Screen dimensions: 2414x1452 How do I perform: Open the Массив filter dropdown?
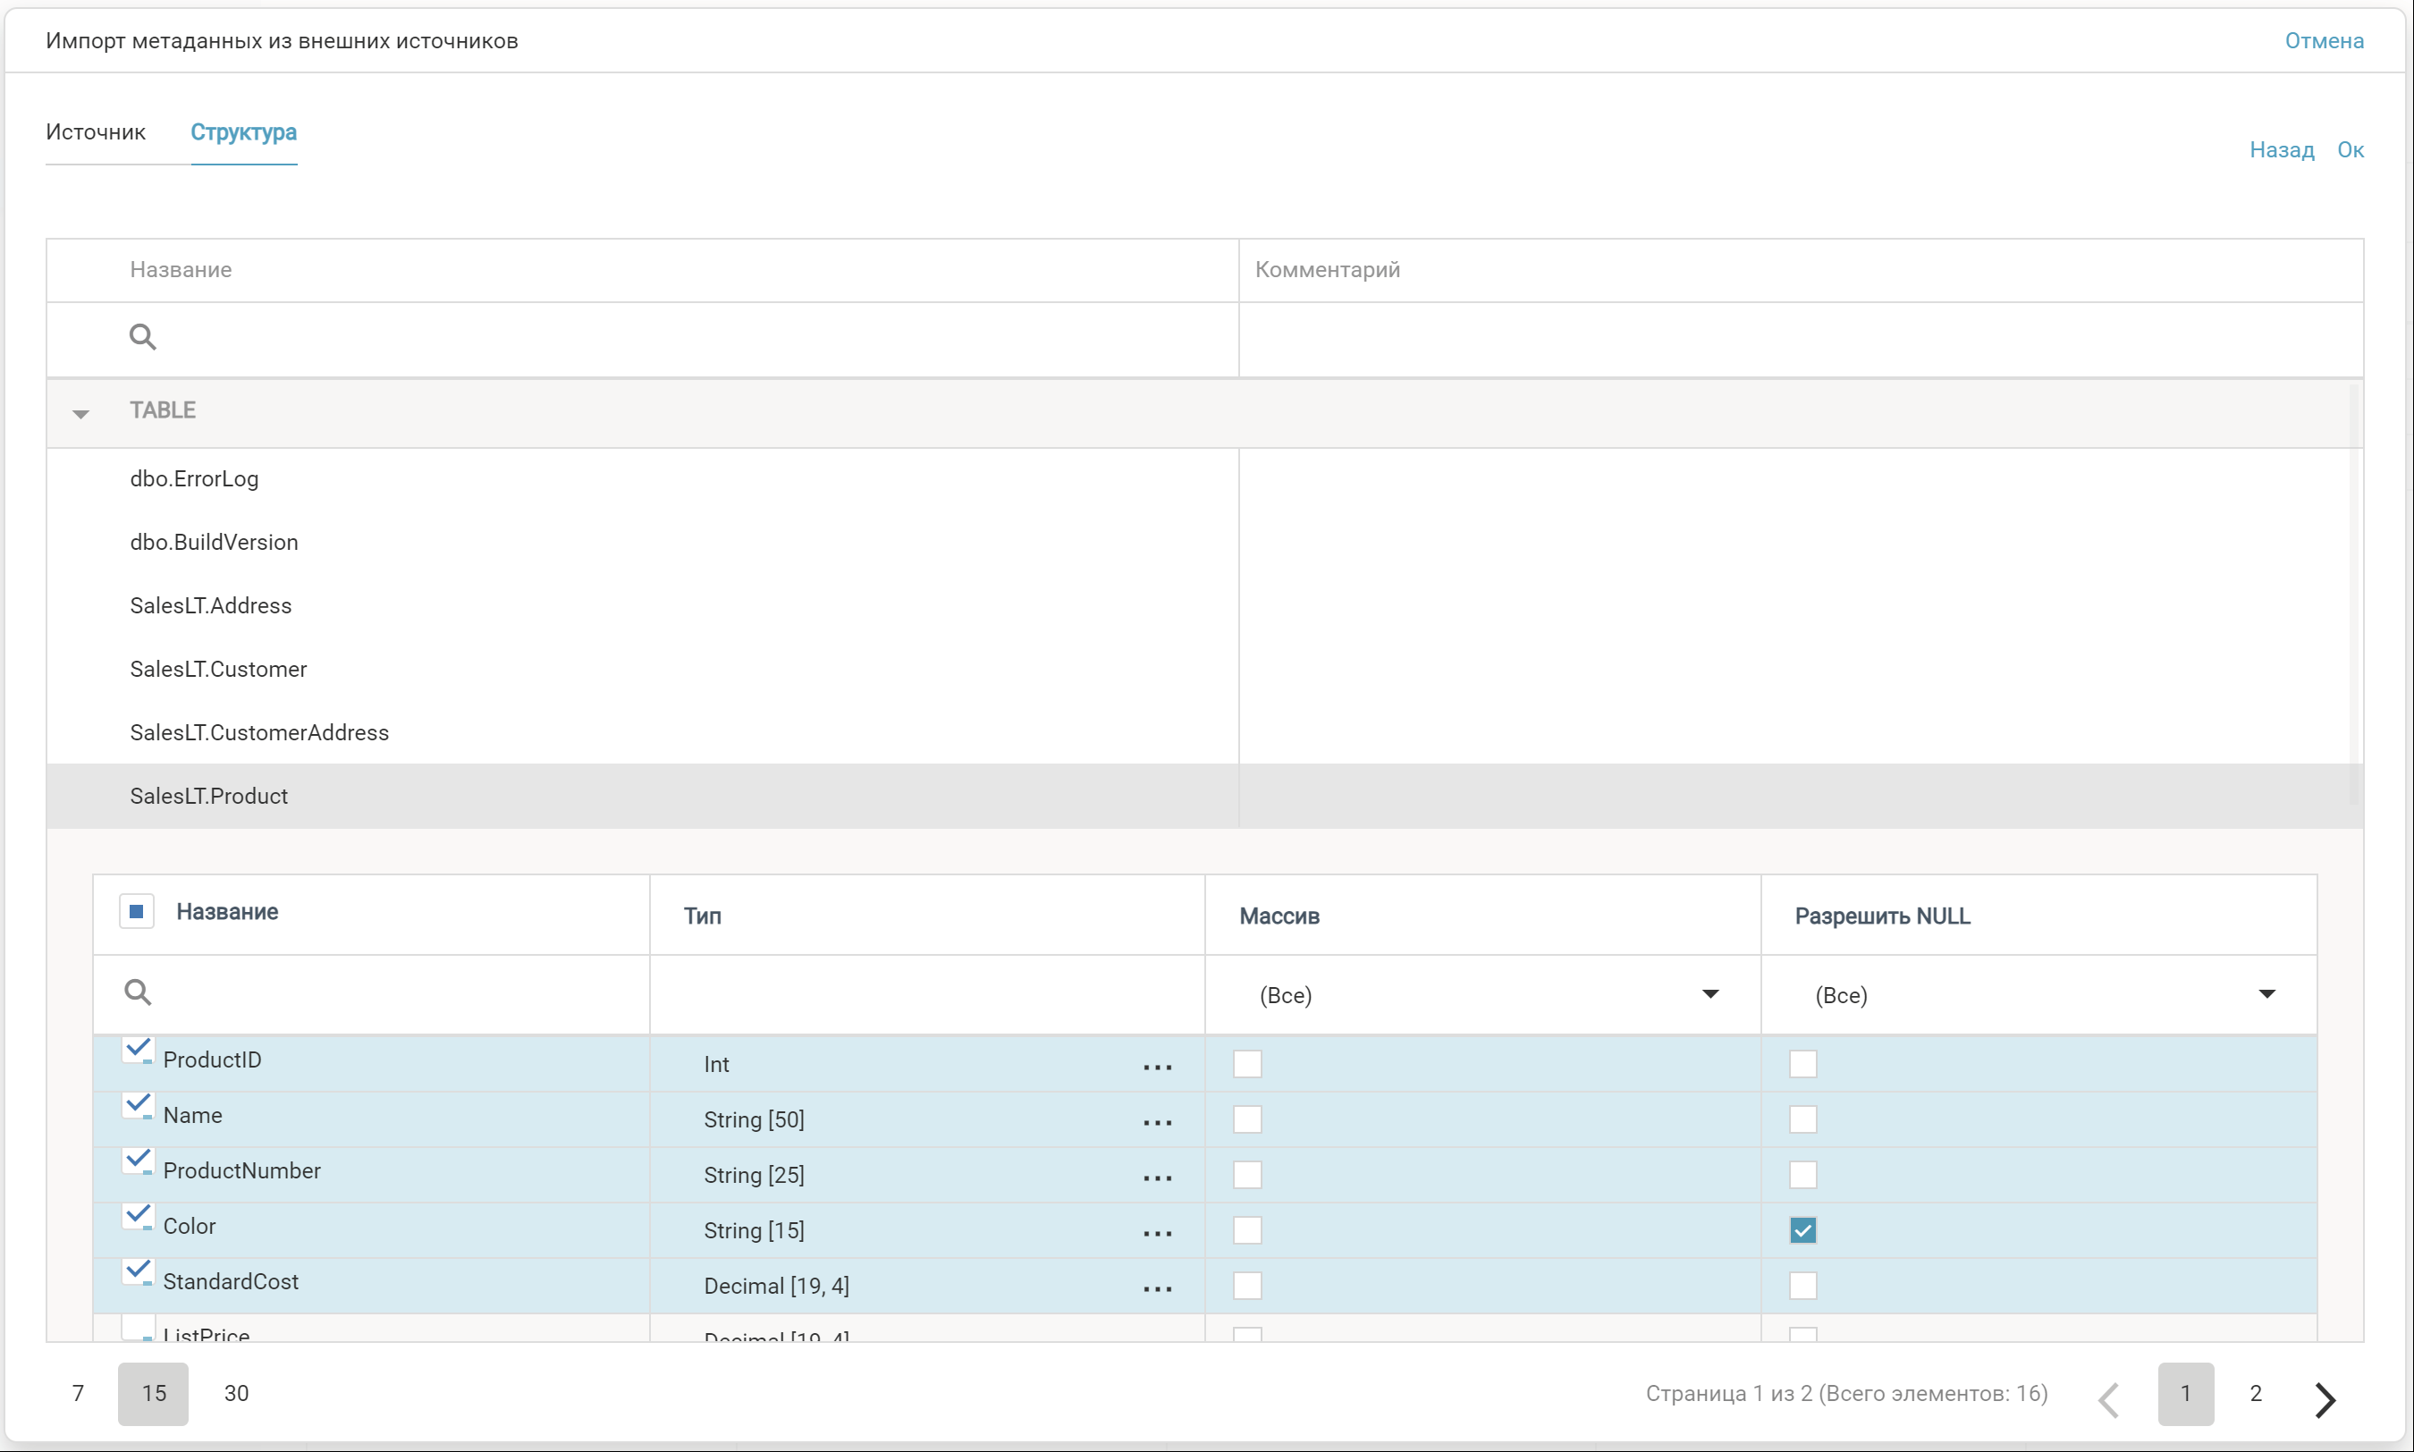1709,994
